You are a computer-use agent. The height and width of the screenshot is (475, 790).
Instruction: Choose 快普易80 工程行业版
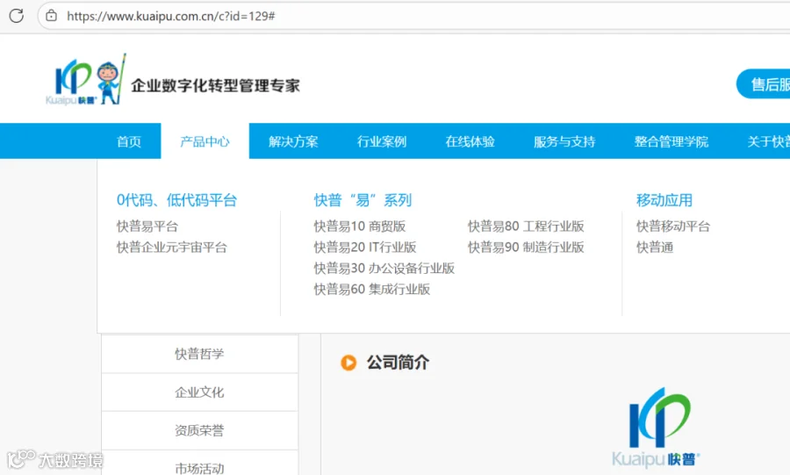point(526,227)
